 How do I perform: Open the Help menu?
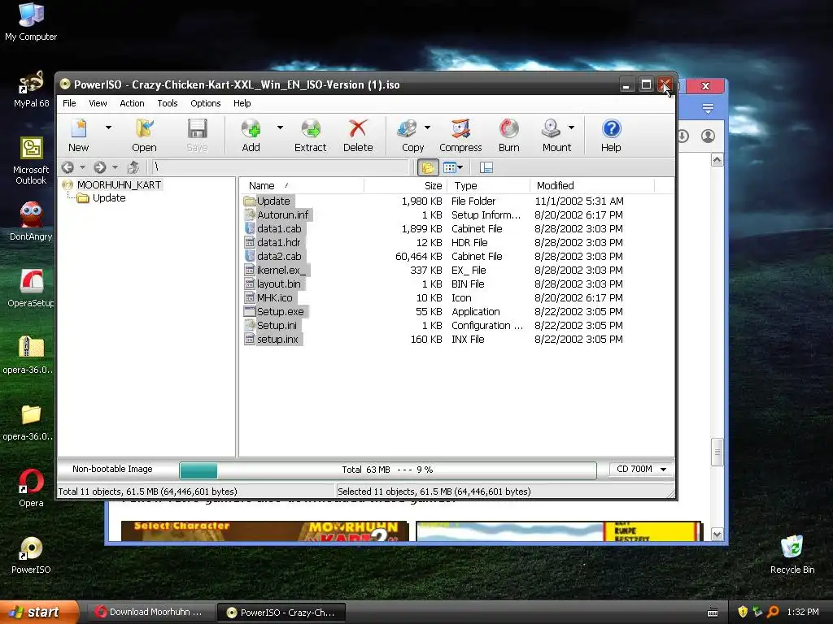coord(242,103)
